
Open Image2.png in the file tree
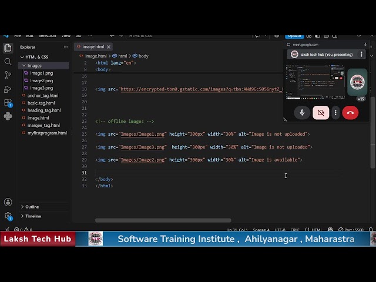click(x=42, y=80)
